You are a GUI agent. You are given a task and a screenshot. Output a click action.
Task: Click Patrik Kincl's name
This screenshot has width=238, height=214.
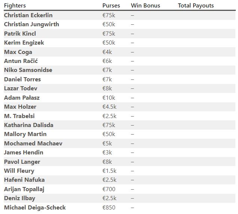[20, 34]
